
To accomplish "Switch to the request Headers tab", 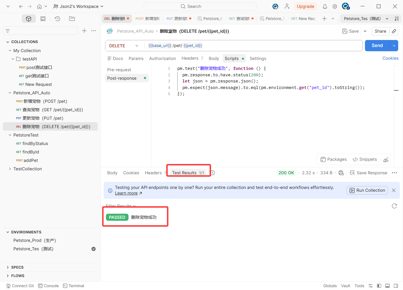I will coord(192,58).
